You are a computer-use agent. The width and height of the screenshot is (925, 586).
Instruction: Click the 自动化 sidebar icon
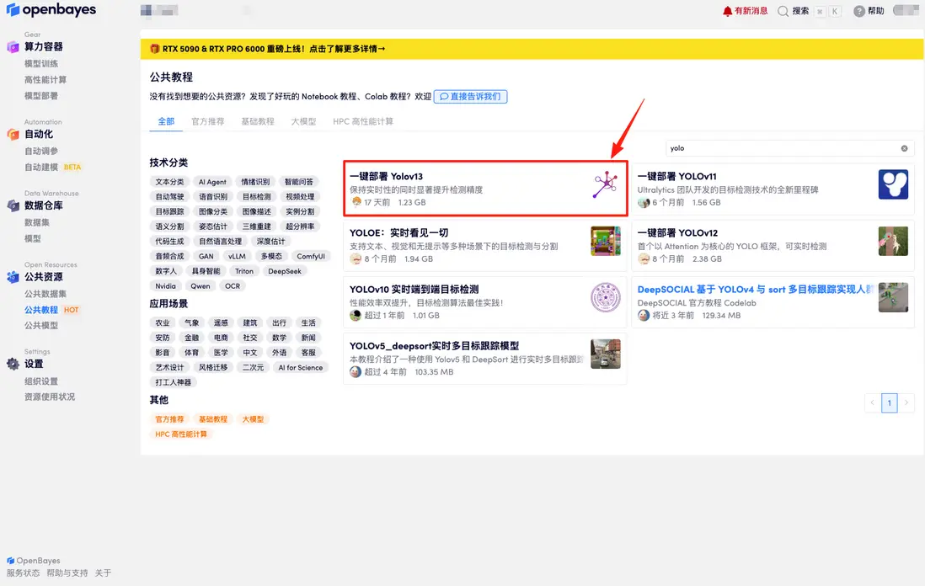point(13,135)
